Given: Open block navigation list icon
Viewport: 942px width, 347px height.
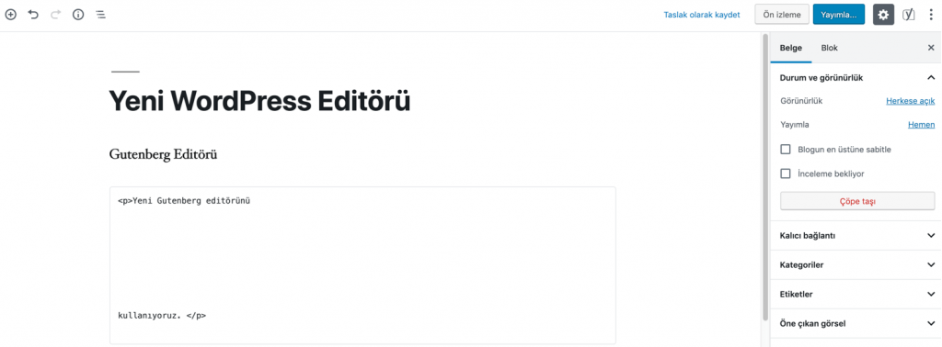Looking at the screenshot, I should tap(100, 15).
